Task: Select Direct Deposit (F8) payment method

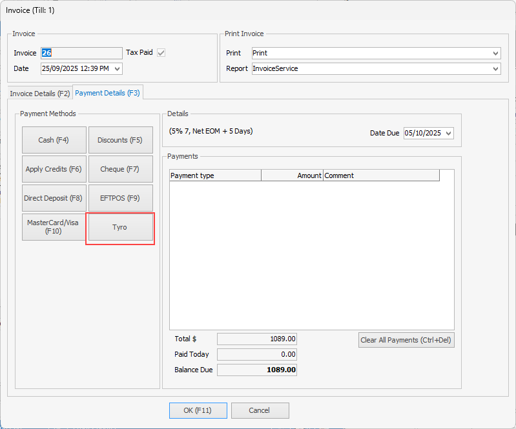Action: click(x=54, y=198)
